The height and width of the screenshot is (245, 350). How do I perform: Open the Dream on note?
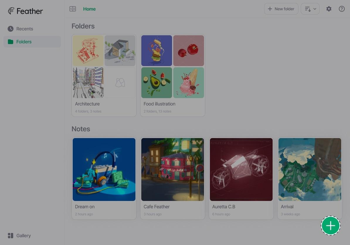(104, 170)
